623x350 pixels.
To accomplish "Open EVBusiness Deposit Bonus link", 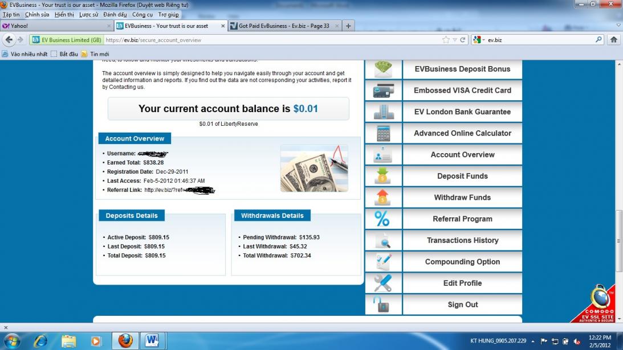I will 462,69.
